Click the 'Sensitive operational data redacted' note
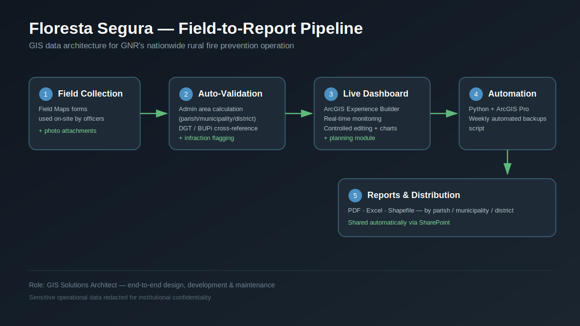The image size is (580, 326). (x=120, y=298)
